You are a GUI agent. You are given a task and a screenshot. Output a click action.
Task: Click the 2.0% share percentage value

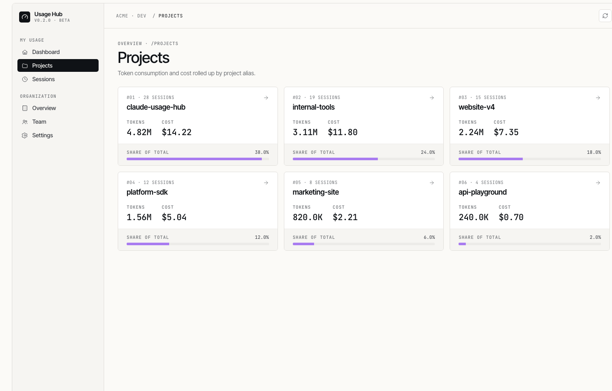(595, 238)
